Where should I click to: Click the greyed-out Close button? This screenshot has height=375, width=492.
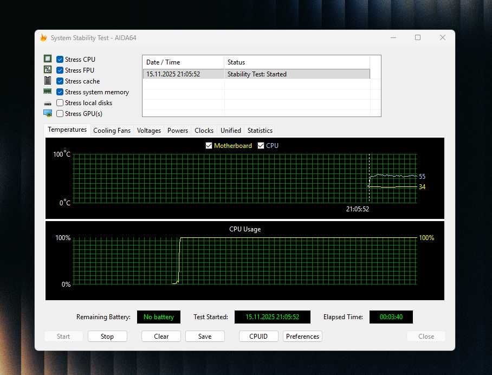[426, 337]
